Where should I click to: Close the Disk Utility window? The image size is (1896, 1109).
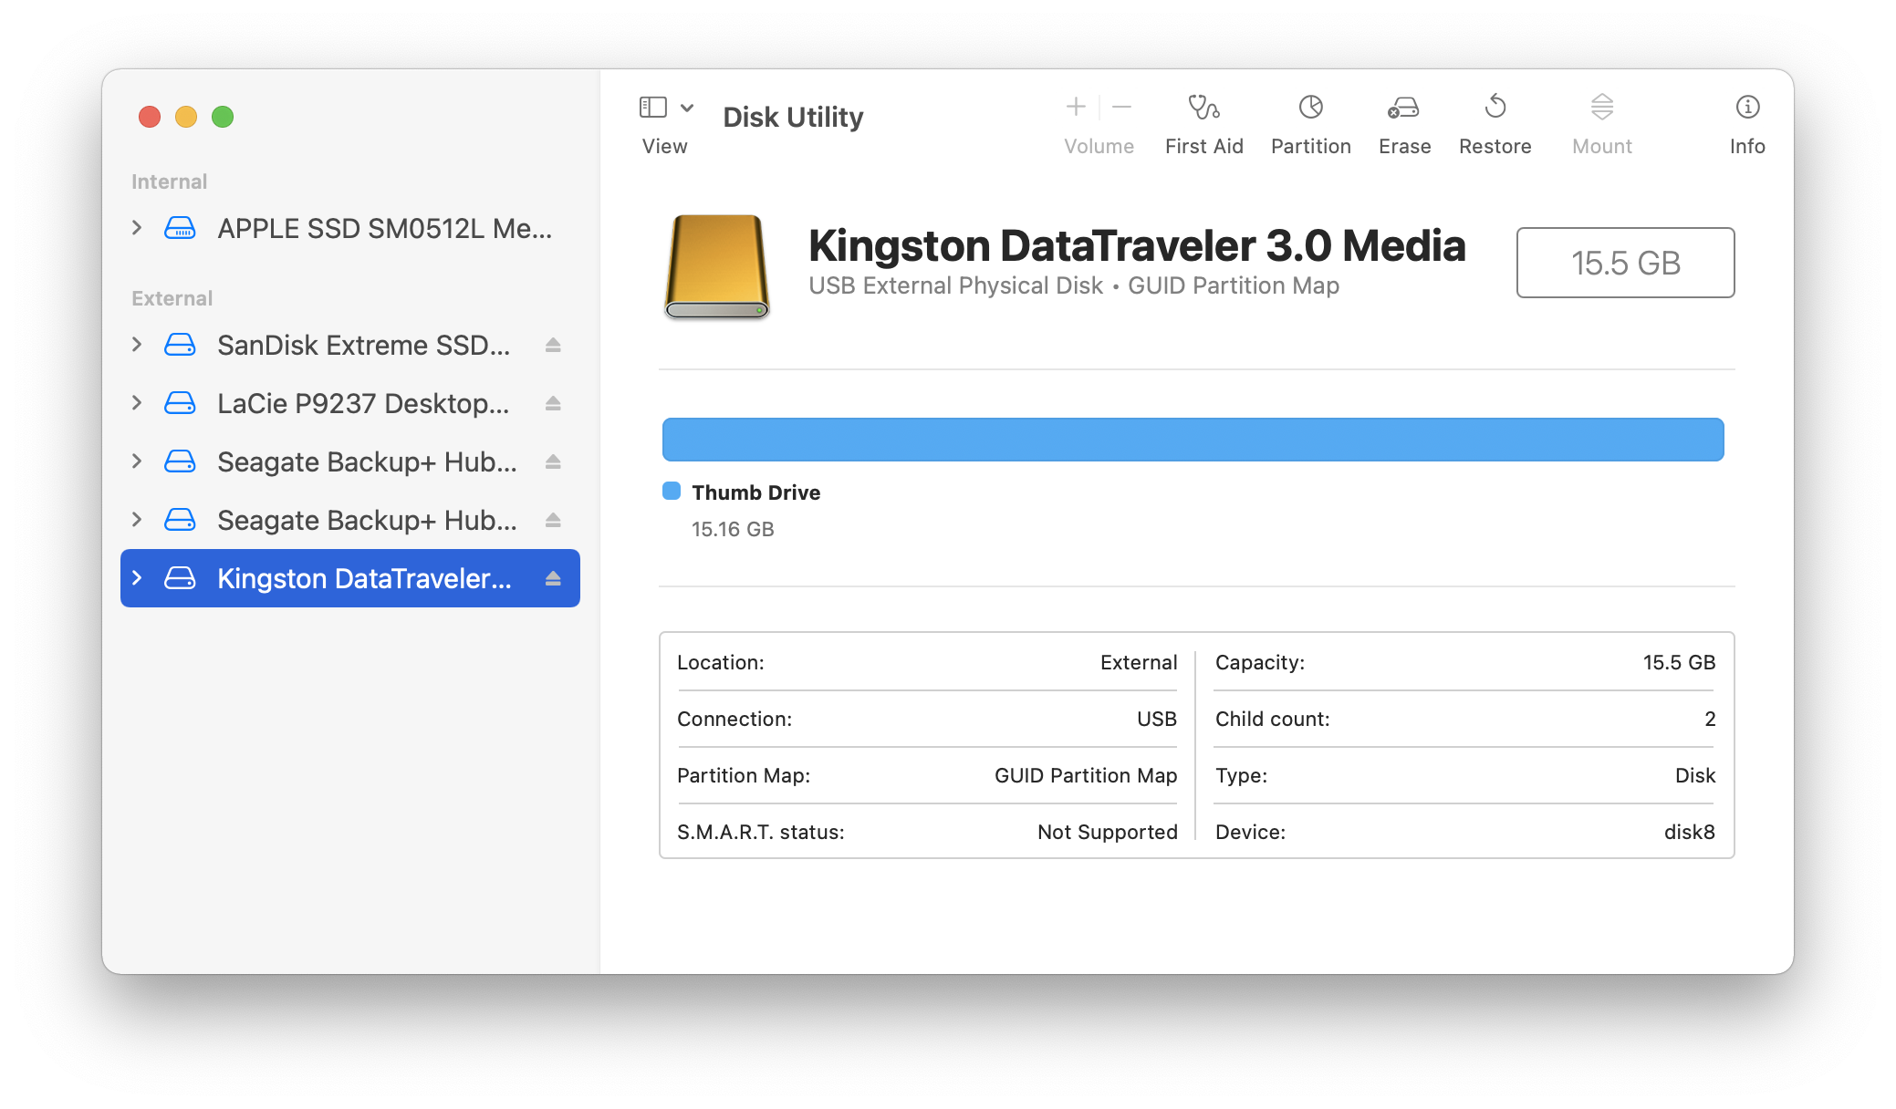[x=150, y=117]
